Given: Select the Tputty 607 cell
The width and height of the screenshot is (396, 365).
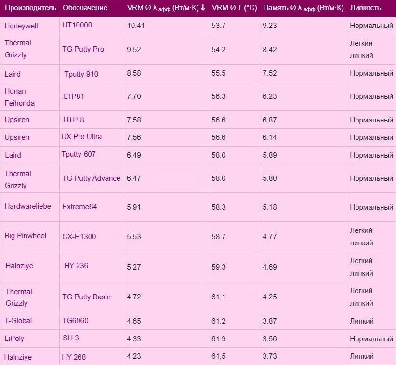Looking at the screenshot, I should tap(79, 154).
